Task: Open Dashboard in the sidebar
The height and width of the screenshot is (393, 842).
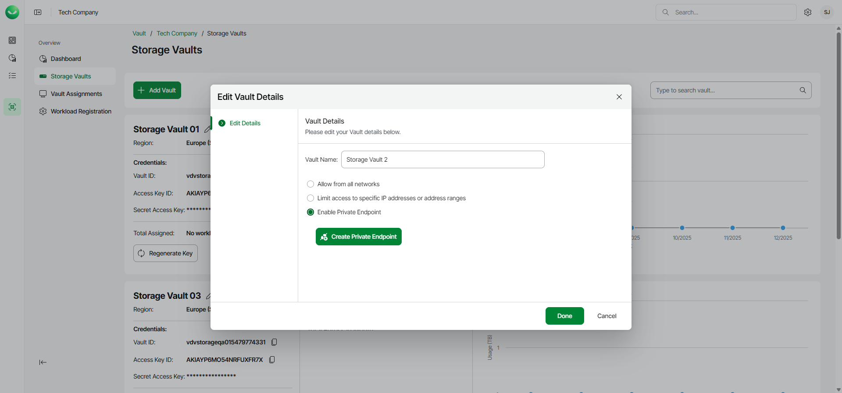Action: 66,59
